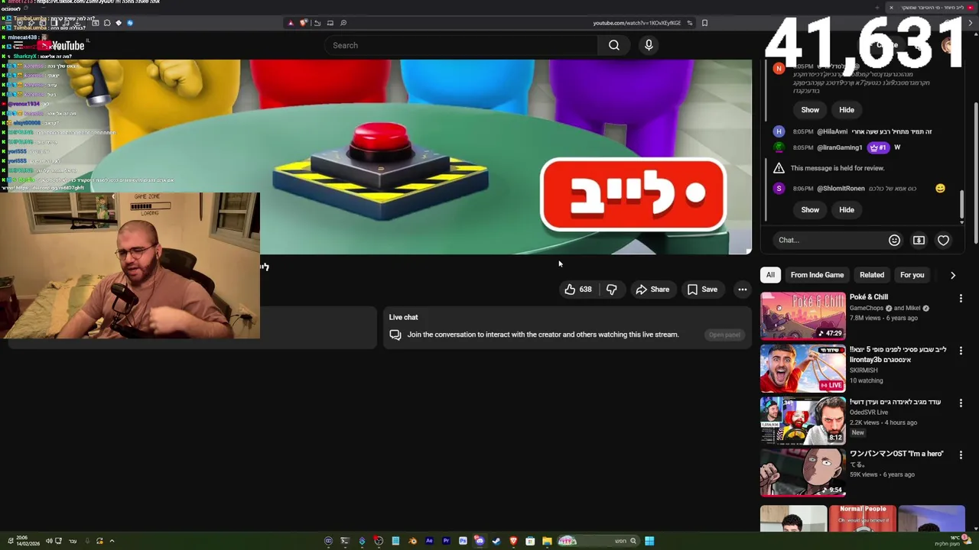The image size is (979, 550).
Task: Click the weather widget in taskbar
Action: 952,541
